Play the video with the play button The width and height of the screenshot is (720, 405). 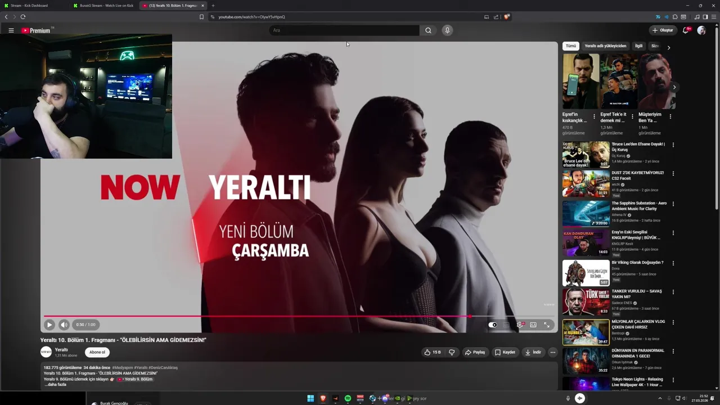(49, 325)
